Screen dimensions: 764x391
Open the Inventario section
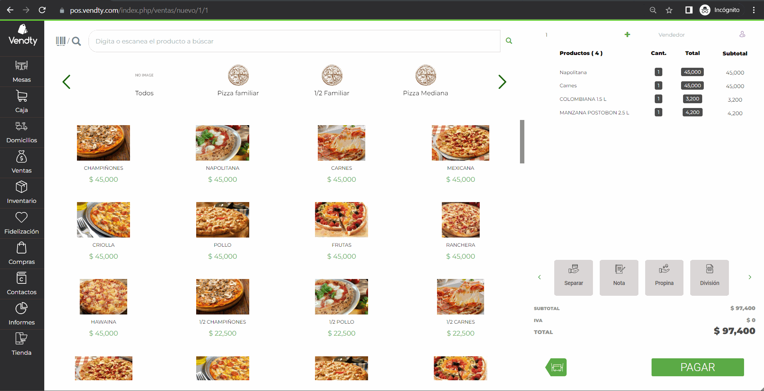(x=22, y=193)
